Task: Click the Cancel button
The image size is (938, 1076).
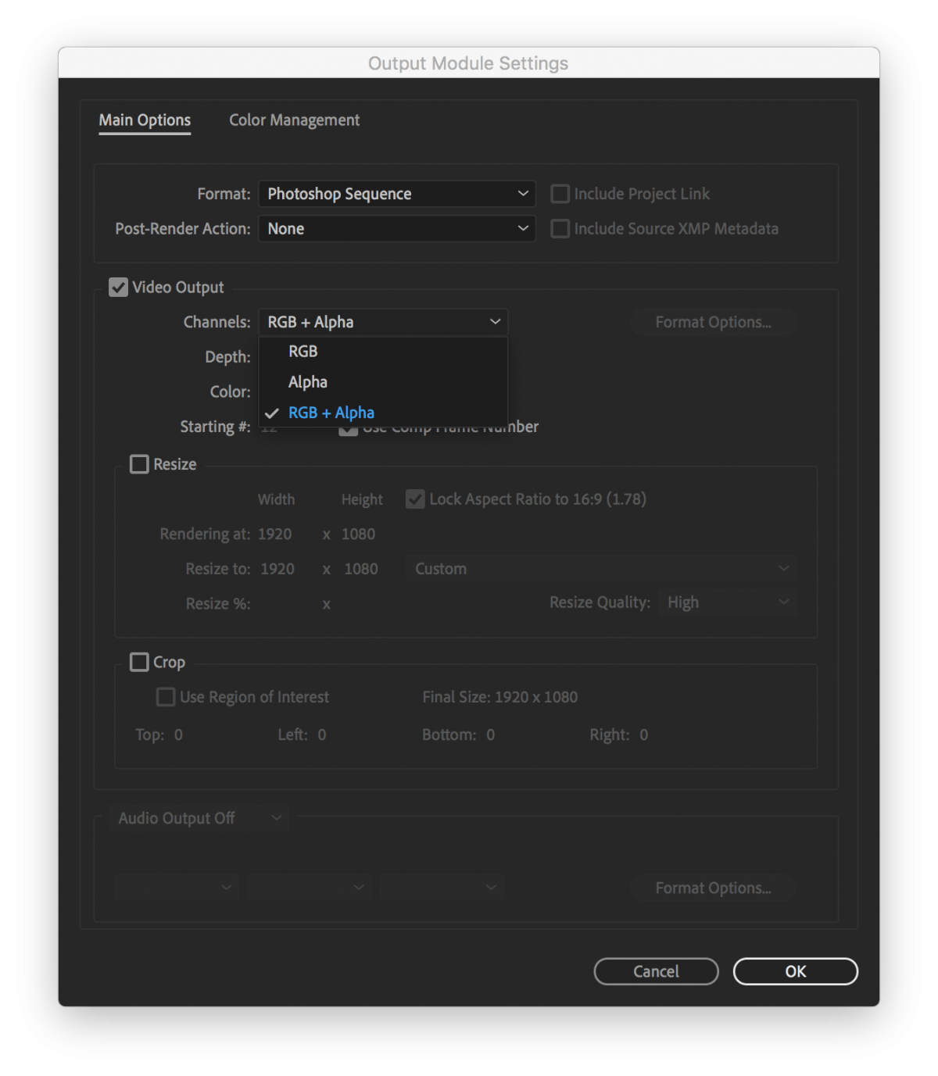Action: click(656, 971)
